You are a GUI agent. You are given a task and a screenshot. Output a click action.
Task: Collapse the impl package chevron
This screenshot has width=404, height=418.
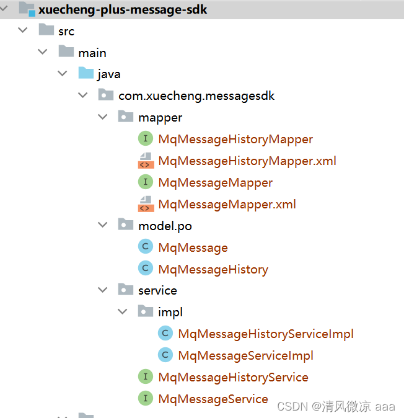[x=123, y=311]
